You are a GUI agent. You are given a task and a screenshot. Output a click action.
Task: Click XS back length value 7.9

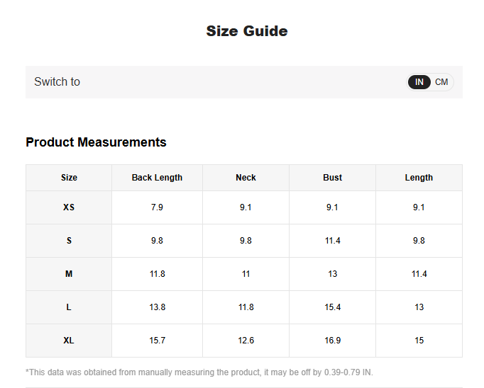(157, 207)
